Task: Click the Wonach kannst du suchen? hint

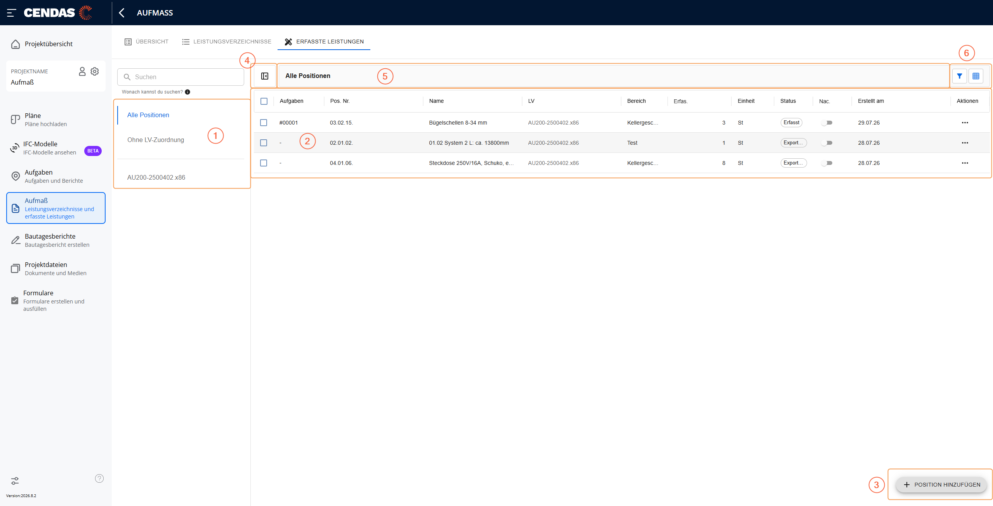Action: pos(152,92)
